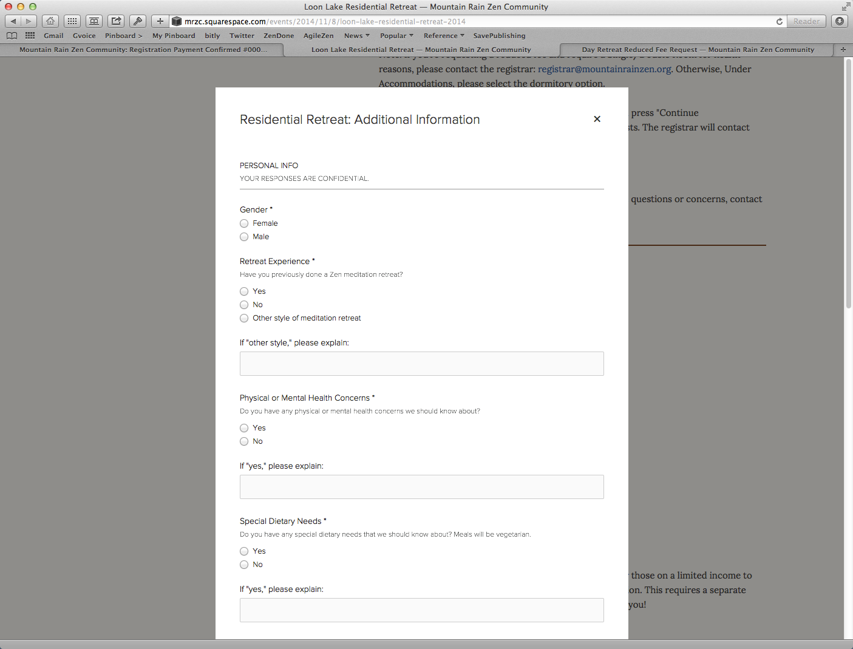Click the page vertical scrollbar thumb
This screenshot has height=649, width=853.
(848, 184)
